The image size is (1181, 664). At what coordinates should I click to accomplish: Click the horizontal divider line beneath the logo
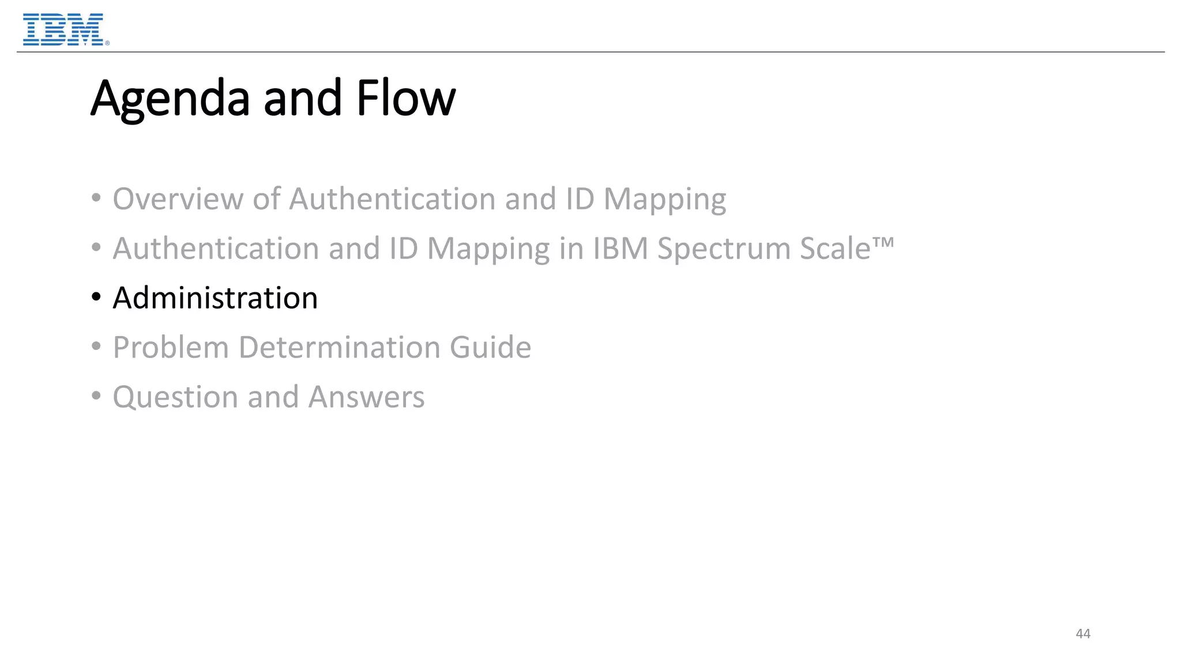pyautogui.click(x=590, y=52)
